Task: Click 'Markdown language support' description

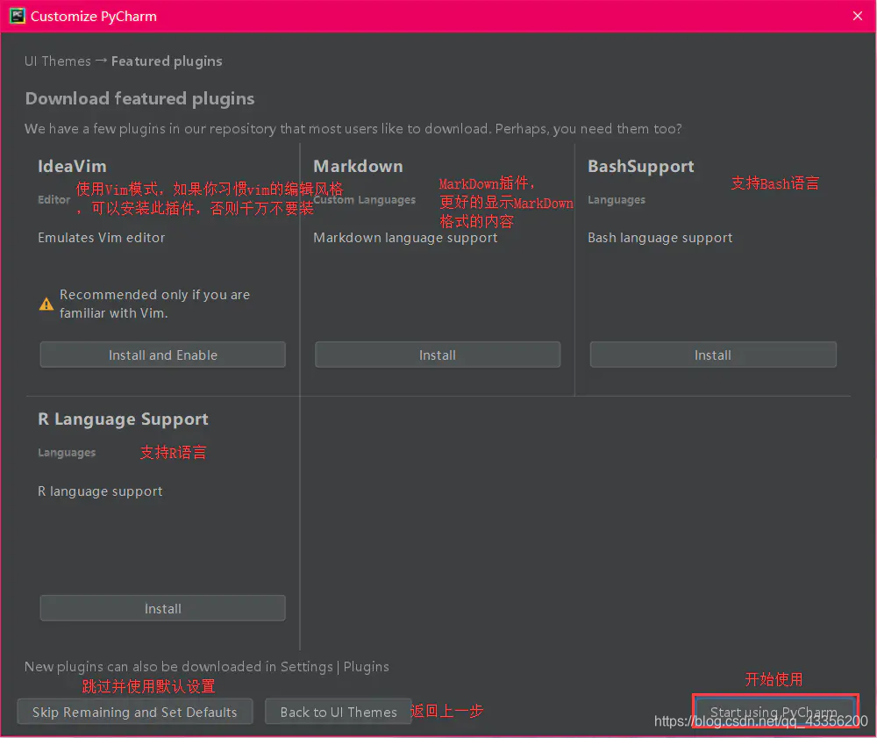Action: pyautogui.click(x=405, y=238)
